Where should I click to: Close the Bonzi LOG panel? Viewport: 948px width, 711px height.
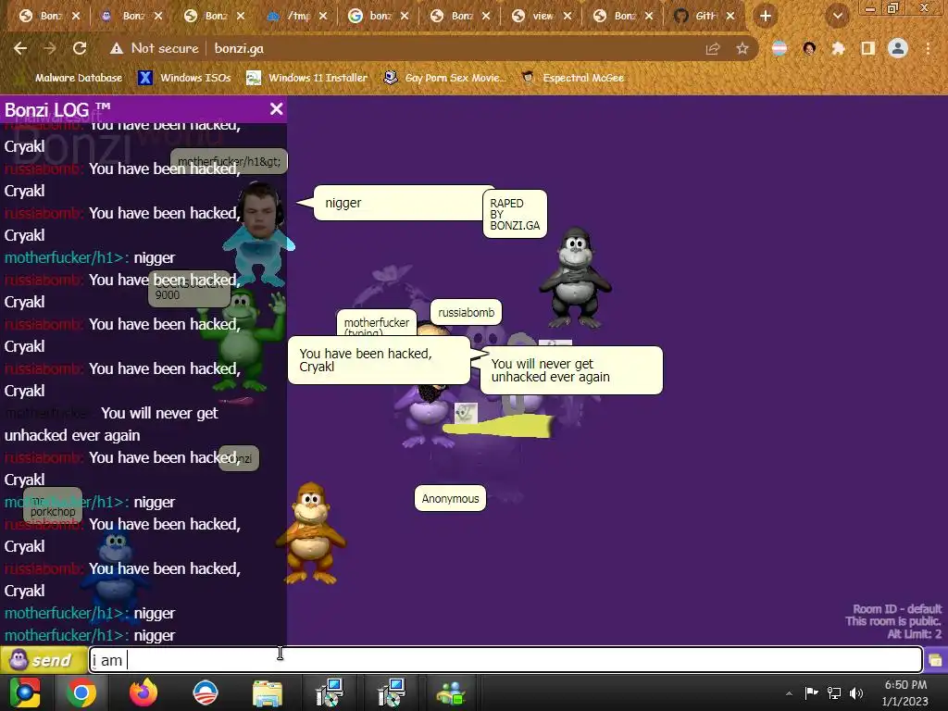(276, 109)
